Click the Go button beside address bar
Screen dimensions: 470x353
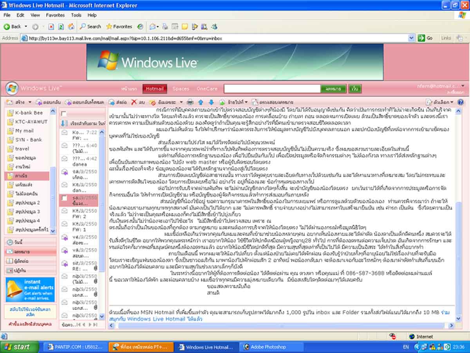[426, 38]
